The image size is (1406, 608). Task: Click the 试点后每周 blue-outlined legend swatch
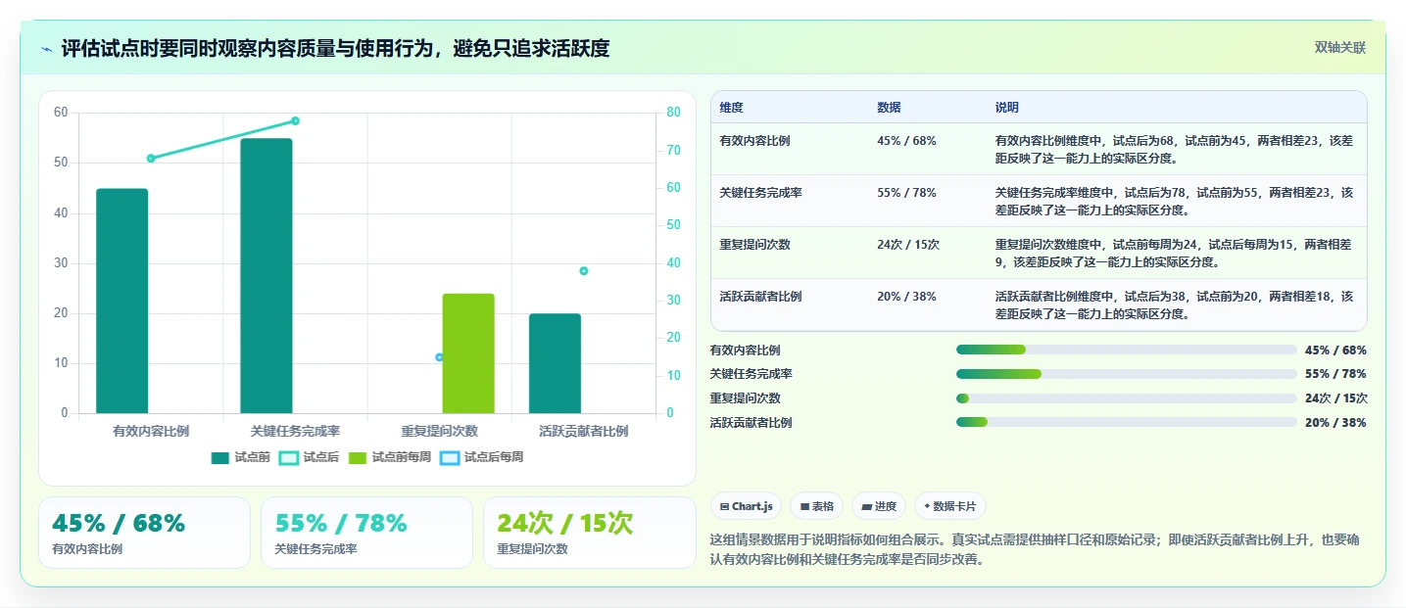coord(450,457)
